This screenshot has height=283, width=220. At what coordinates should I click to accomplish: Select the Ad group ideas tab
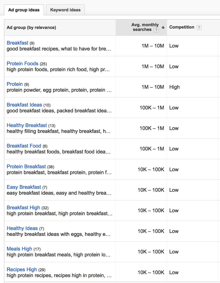click(x=24, y=10)
